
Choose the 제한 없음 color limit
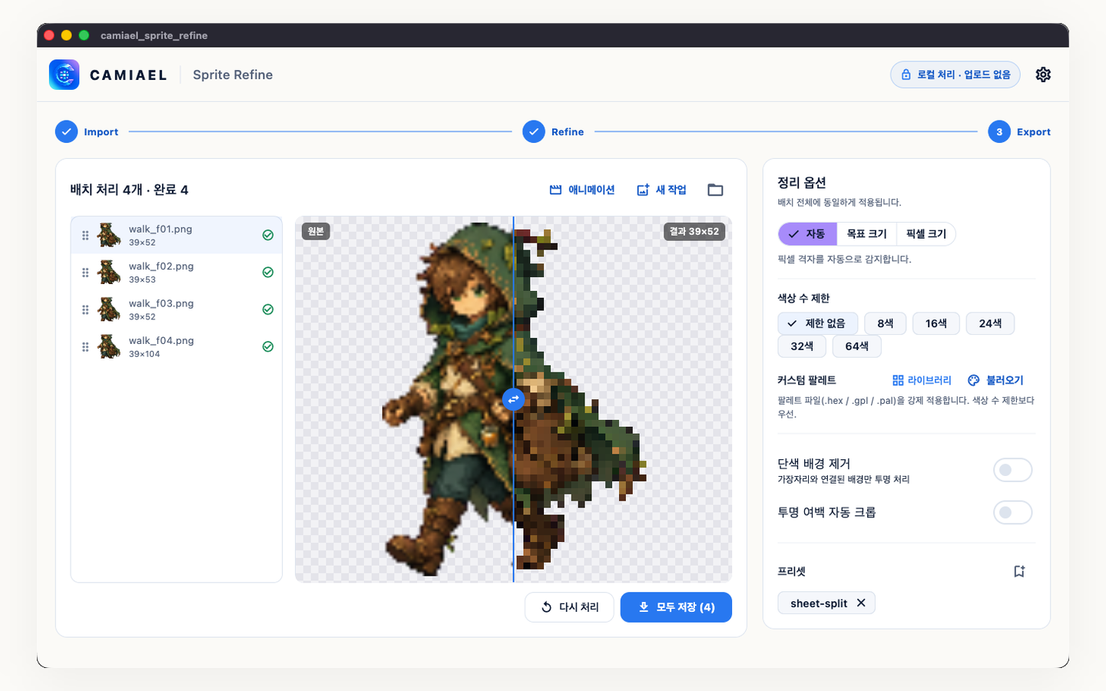coord(817,323)
